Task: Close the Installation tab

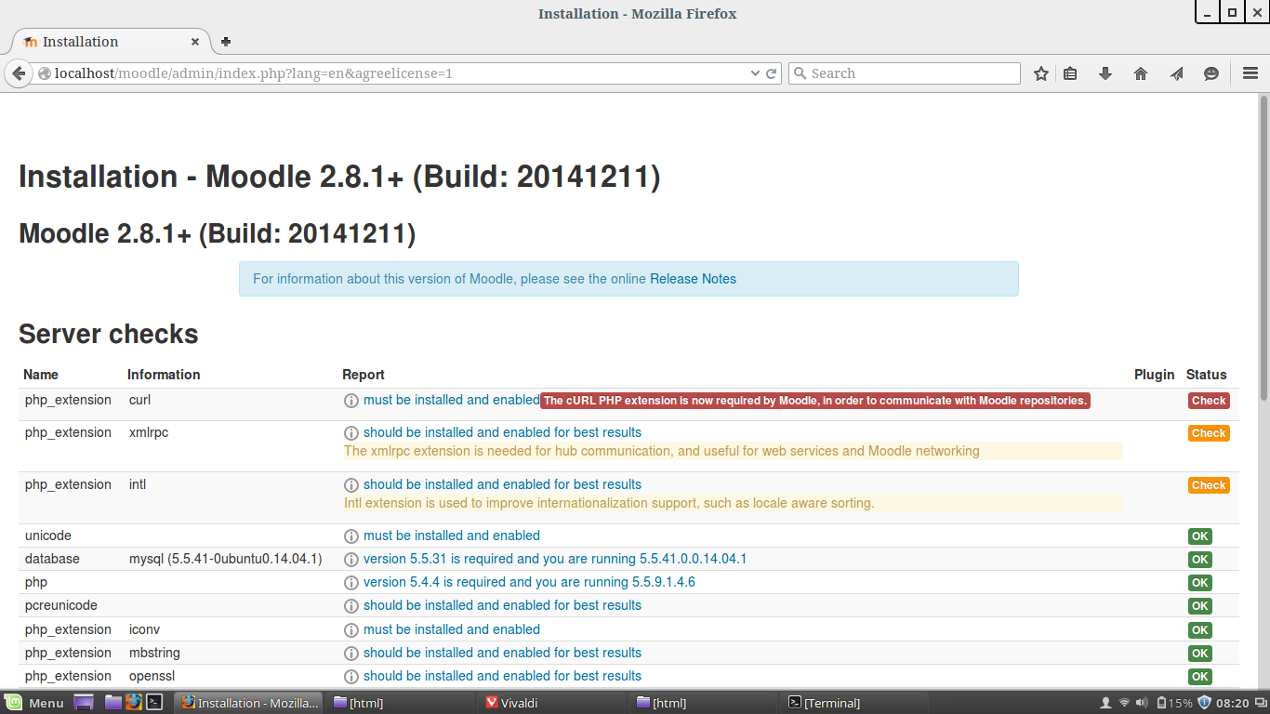Action: (195, 42)
